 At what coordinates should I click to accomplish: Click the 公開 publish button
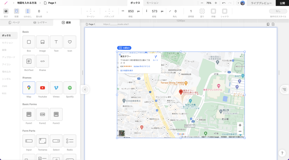pos(282,3)
